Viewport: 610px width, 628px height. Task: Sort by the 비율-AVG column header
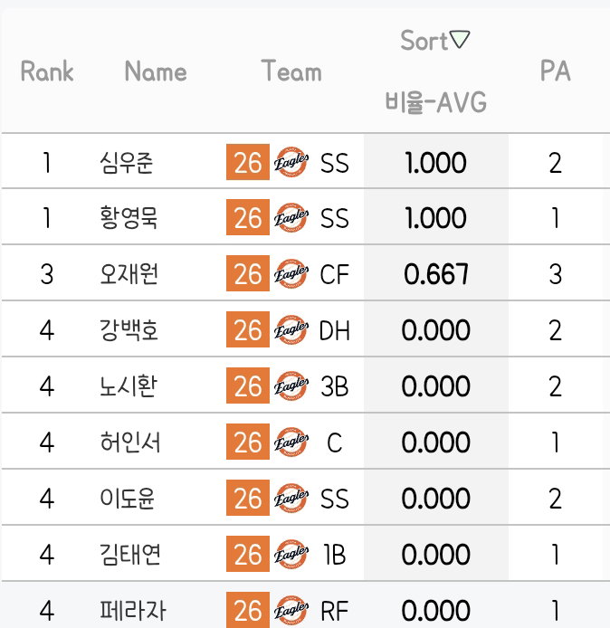point(435,102)
